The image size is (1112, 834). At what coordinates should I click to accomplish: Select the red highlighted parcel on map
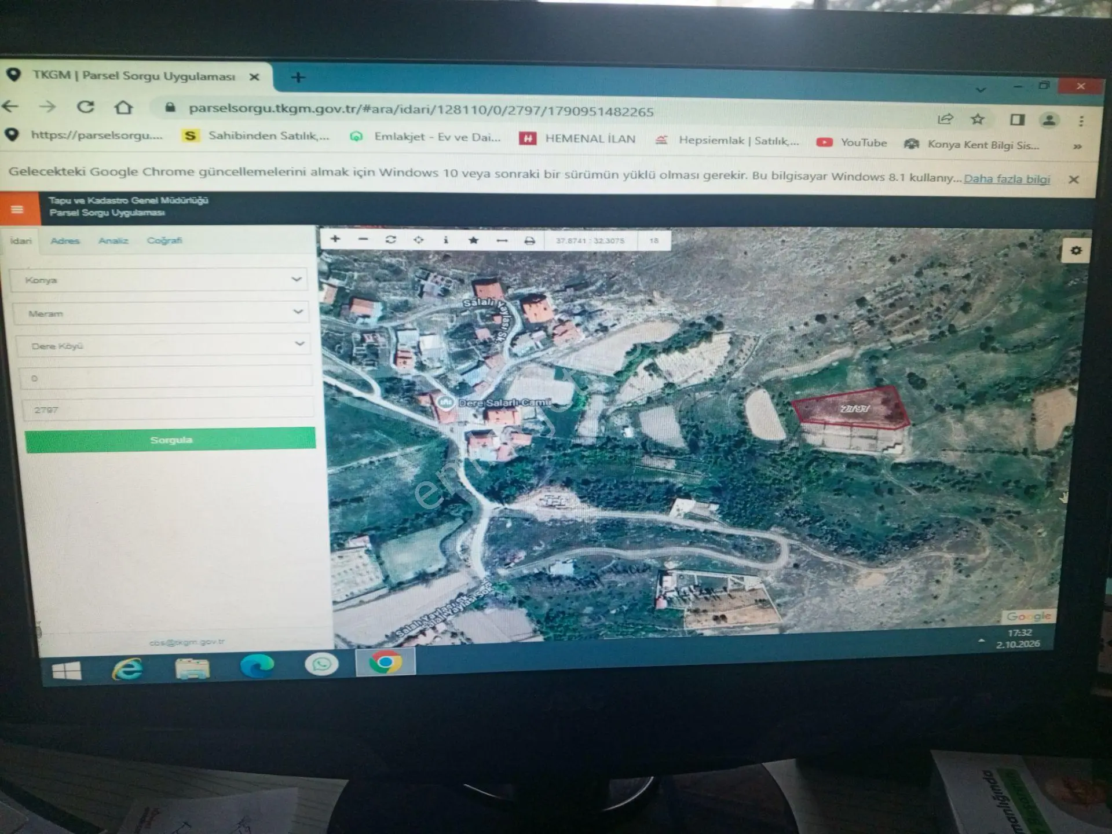point(851,408)
